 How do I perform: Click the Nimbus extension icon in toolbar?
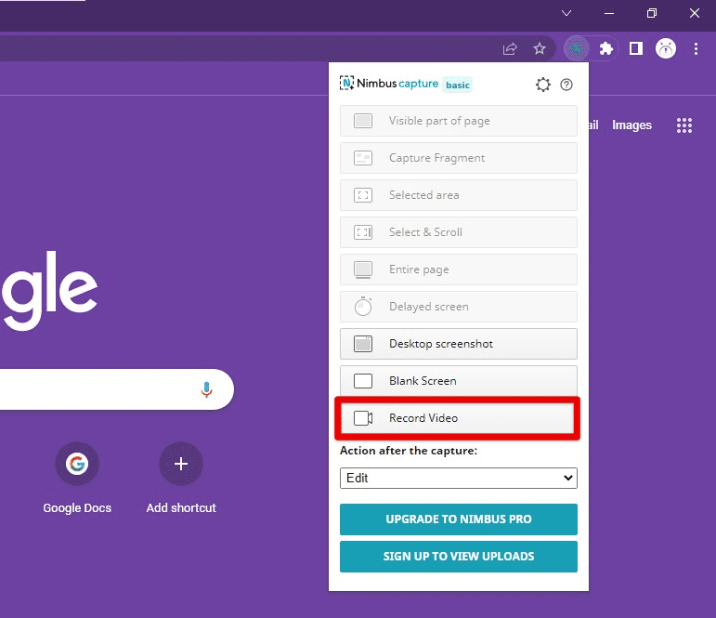[578, 48]
